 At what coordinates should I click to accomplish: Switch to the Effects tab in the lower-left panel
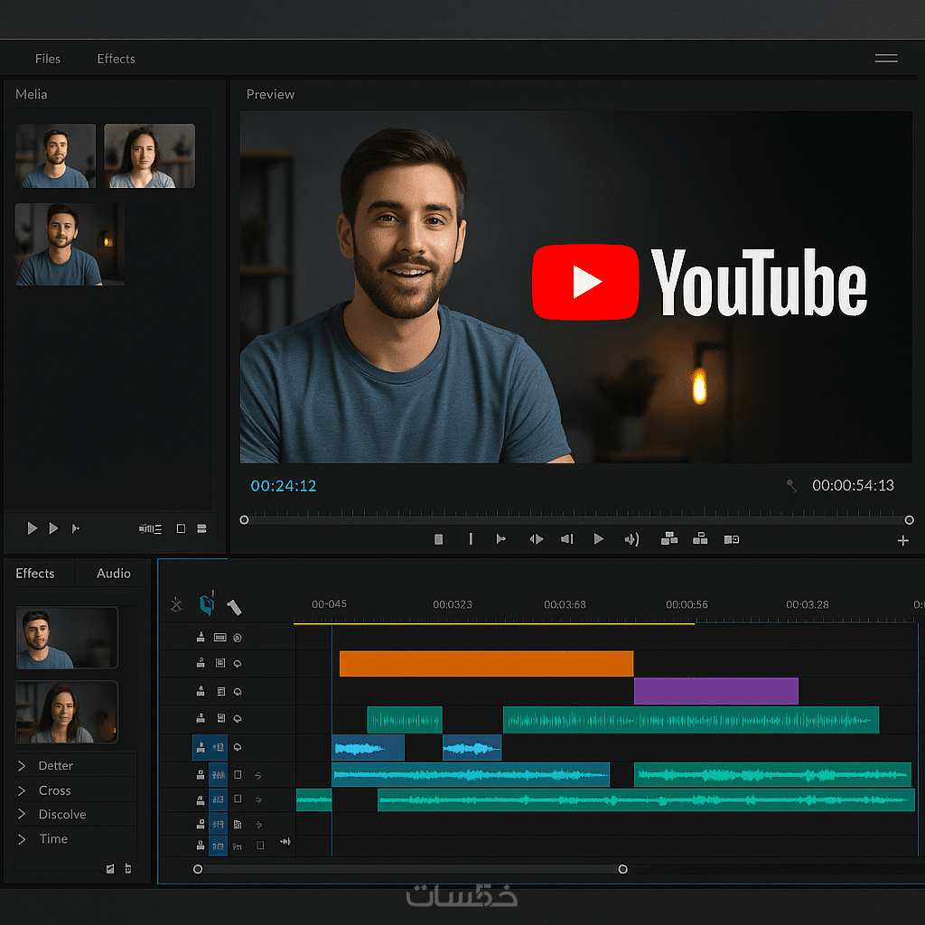(x=35, y=574)
